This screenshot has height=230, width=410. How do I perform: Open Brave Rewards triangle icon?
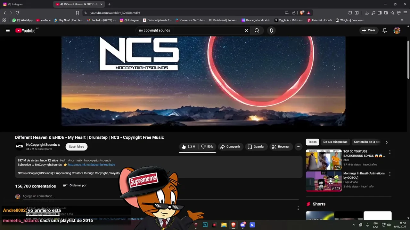308,13
